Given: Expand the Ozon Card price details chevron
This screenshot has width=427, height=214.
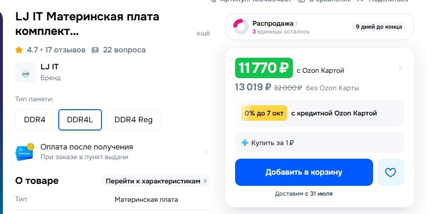Looking at the screenshot, I should click(x=400, y=68).
